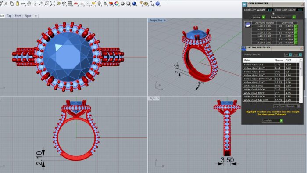The width and height of the screenshot is (307, 173).
Task: Click the light bulb icon
Action: tap(100, 4)
